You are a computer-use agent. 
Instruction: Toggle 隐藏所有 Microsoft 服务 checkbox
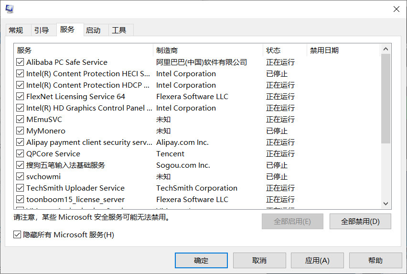pyautogui.click(x=17, y=234)
